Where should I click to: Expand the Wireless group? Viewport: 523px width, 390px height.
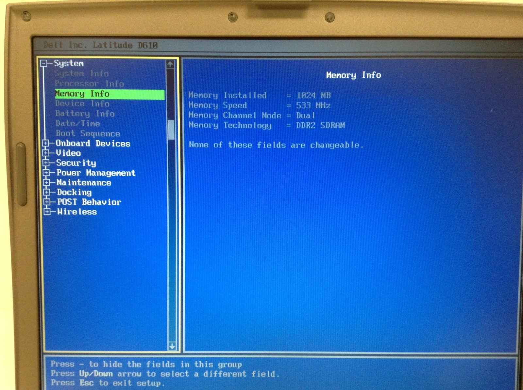(47, 212)
